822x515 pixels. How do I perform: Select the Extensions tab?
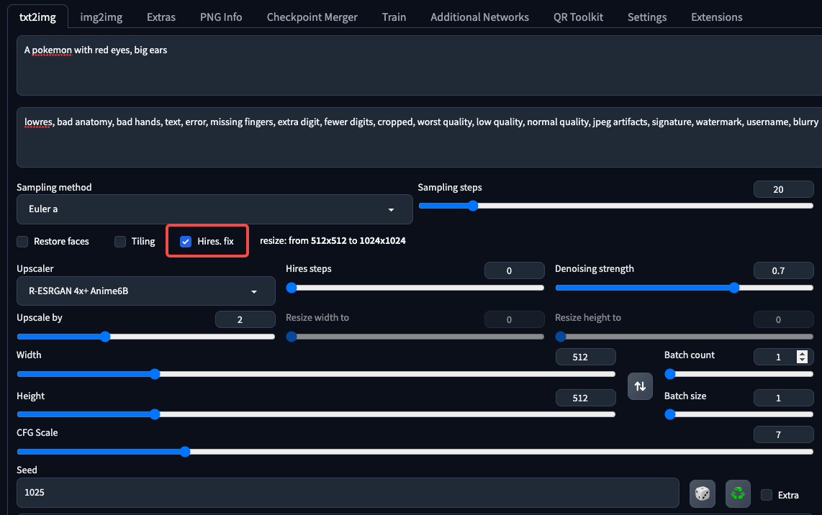coord(716,17)
